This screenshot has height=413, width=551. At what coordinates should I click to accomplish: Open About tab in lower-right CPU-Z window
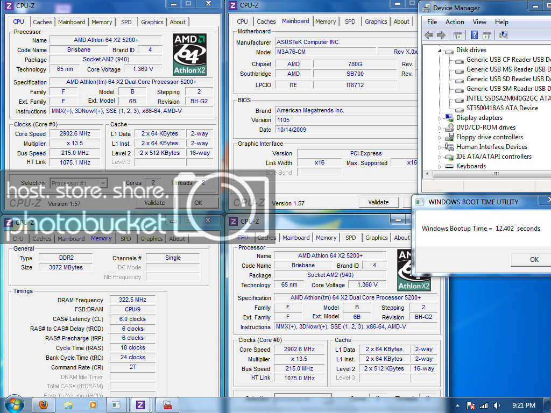tap(401, 238)
